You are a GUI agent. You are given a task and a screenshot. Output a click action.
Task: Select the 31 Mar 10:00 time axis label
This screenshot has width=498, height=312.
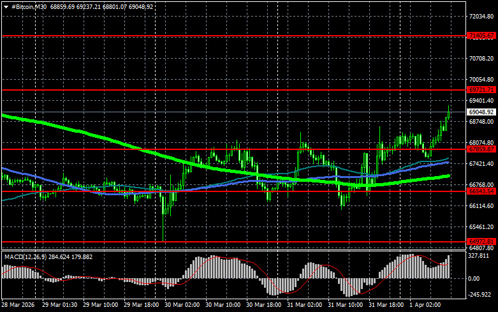(345, 305)
